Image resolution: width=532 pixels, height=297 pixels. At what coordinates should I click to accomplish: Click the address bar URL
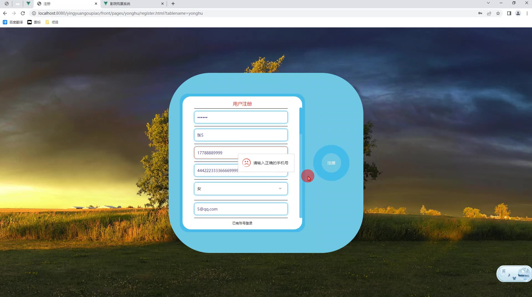tap(121, 13)
